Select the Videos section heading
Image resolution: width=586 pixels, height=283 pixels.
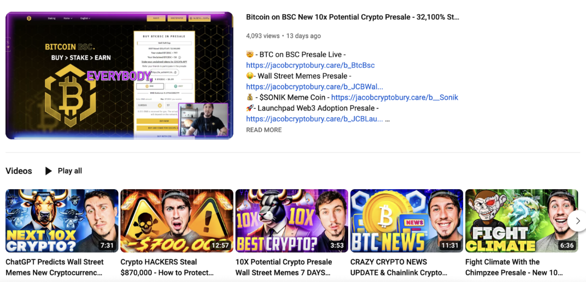pos(19,171)
